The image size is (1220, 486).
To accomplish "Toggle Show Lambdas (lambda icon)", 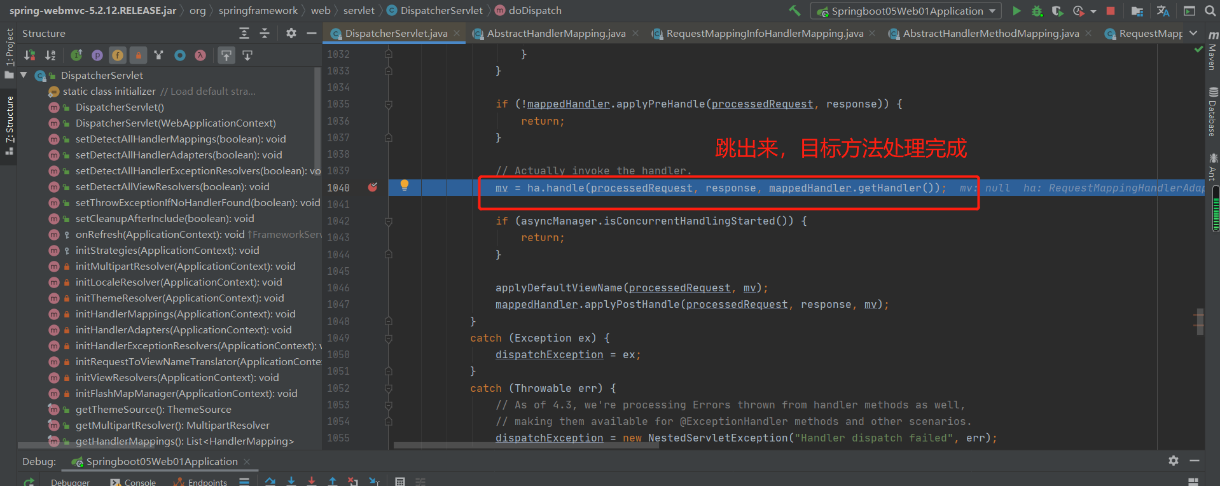I will coord(200,55).
